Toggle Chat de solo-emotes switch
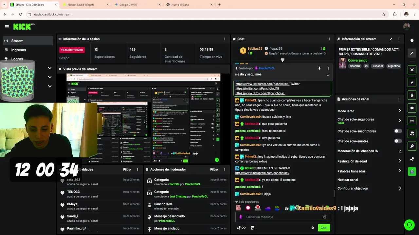419x235 pixels. coord(398,141)
